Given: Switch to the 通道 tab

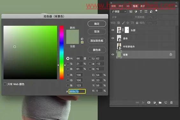Looking at the screenshot, I should [x=142, y=6].
